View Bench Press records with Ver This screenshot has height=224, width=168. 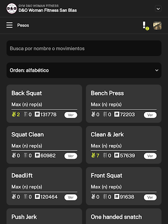150,115
